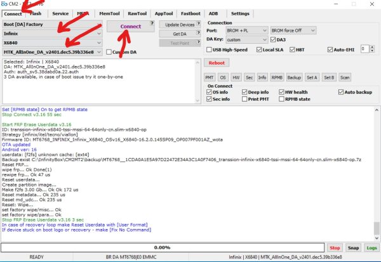The width and height of the screenshot is (381, 262).
Task: Enable the Print PMT checkbox
Action: 244,99
